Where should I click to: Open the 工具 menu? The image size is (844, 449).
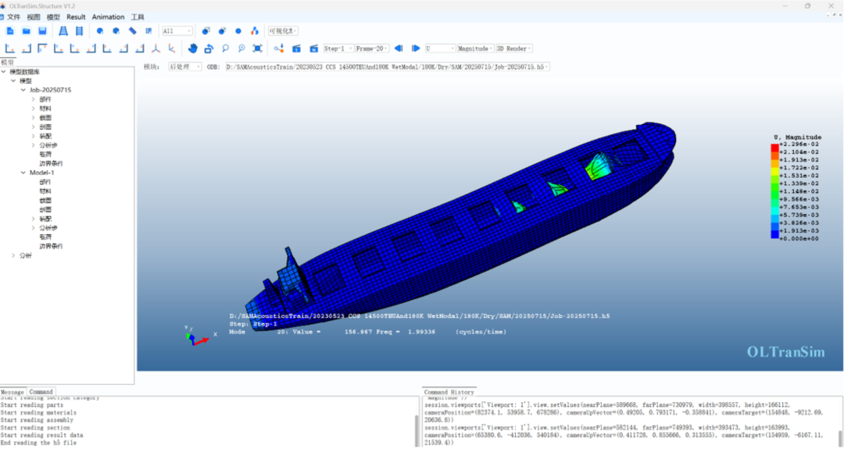tap(138, 17)
